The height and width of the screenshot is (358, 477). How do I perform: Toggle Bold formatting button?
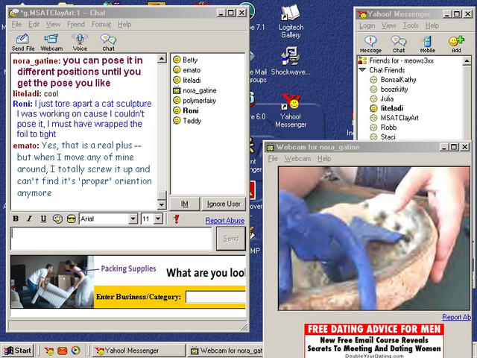pyautogui.click(x=16, y=219)
